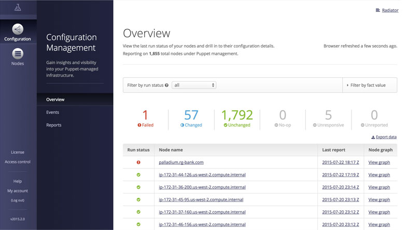Viewport: 407px width, 230px height.
Task: Select the Configuration section icon
Action: tap(18, 29)
